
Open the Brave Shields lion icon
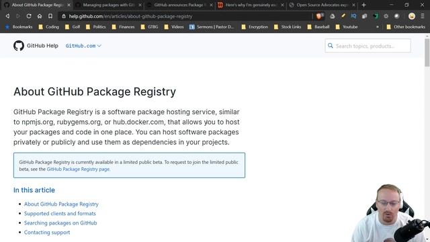[x=319, y=16]
